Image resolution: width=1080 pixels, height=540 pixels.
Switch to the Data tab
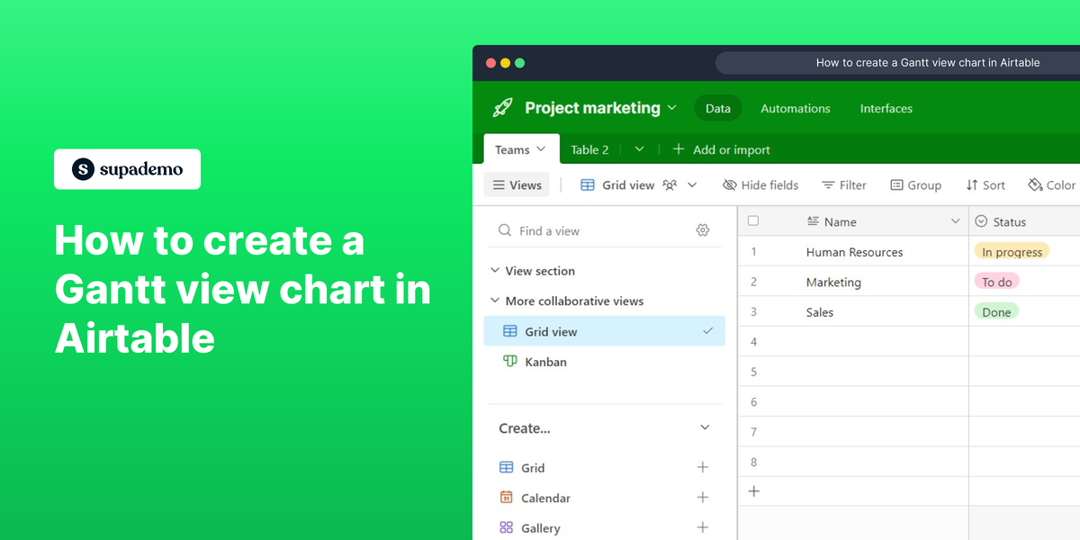[x=718, y=108]
